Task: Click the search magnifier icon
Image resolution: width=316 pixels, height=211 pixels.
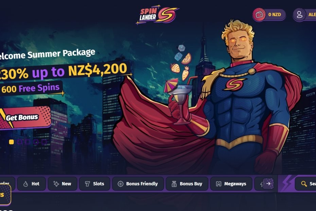Action: [304, 184]
